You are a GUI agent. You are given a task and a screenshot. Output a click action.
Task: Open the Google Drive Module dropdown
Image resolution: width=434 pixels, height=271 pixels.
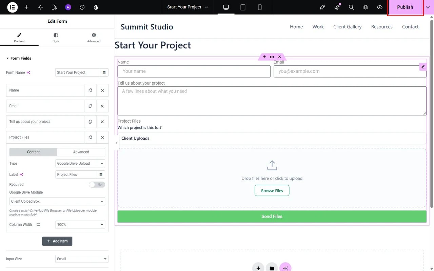point(57,201)
